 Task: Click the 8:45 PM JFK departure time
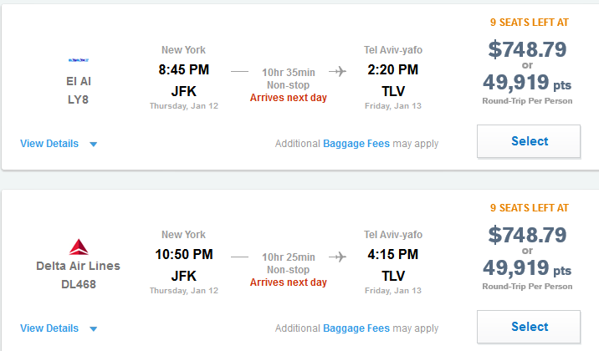point(184,70)
